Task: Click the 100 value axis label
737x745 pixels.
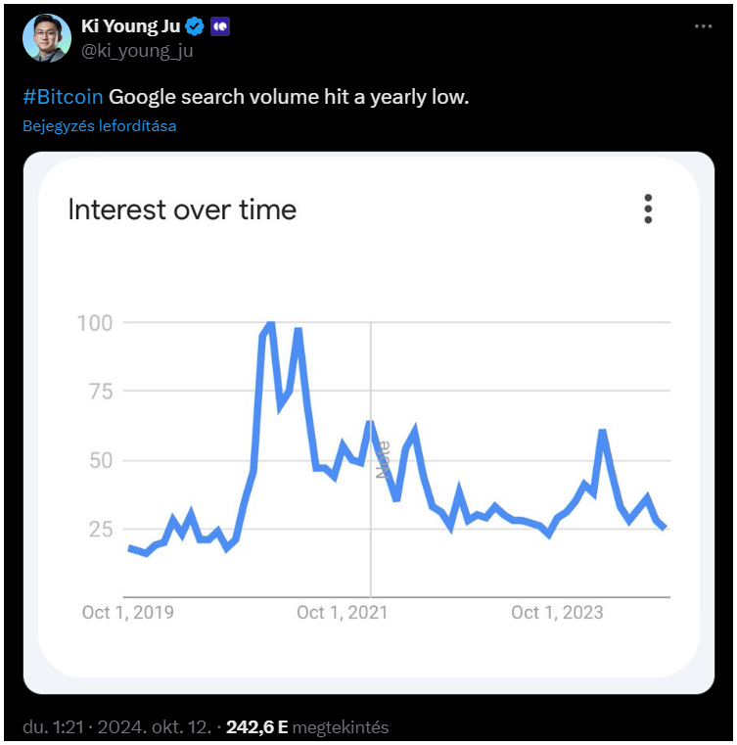Action: [95, 323]
